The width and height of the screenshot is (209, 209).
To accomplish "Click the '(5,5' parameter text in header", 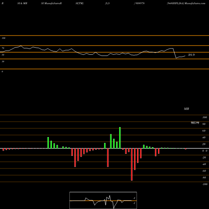I will tap(107, 3).
